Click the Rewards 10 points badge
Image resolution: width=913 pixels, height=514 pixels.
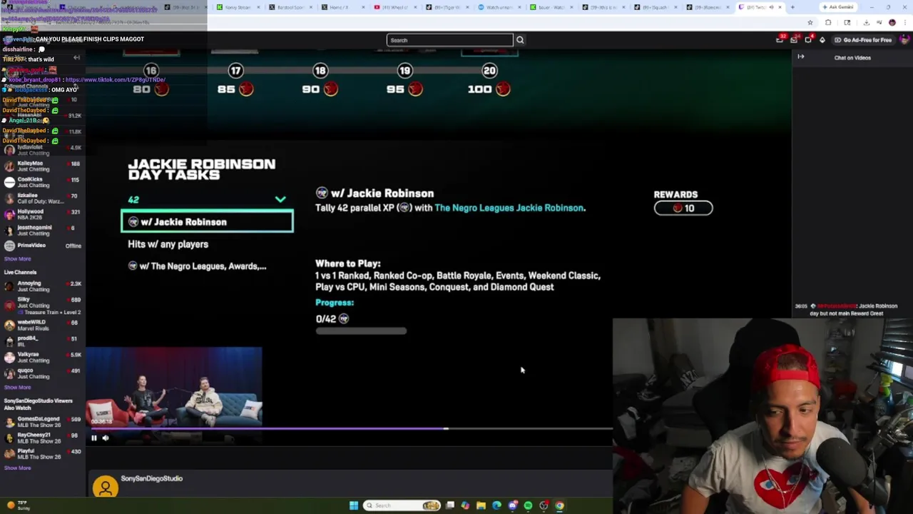(x=683, y=208)
